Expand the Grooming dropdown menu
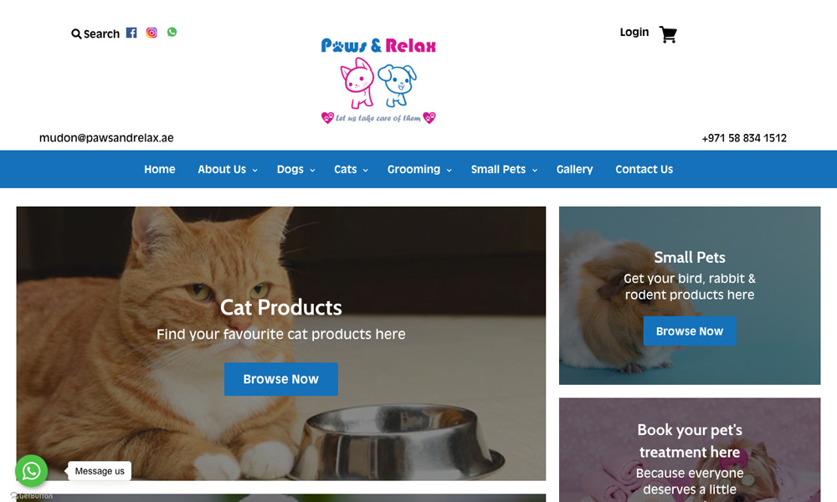 pyautogui.click(x=419, y=169)
